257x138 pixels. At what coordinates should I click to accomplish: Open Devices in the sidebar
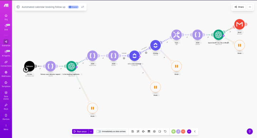[6, 117]
